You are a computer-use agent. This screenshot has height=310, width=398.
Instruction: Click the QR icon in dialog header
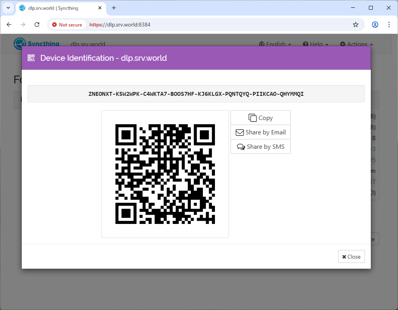tap(31, 58)
